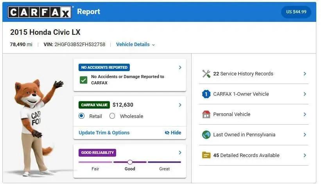Click the globe Last Owned icon
Image resolution: width=321 pixels, height=184 pixels.
tap(206, 135)
